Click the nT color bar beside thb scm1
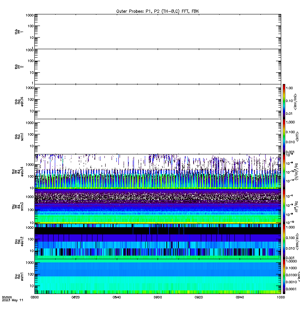 pyautogui.click(x=284, y=136)
